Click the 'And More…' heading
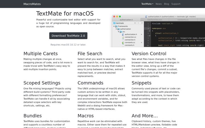This screenshot has width=205, height=128. click(145, 116)
